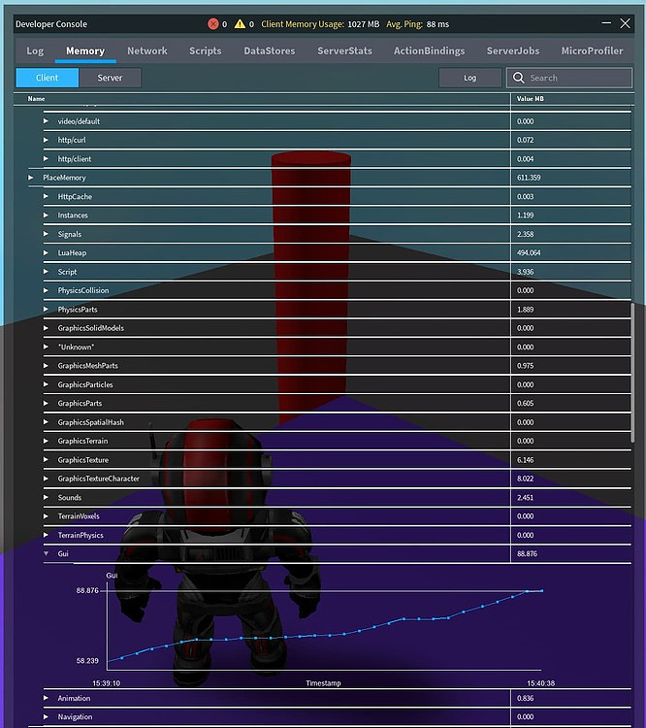Click the yellow warning count icon
Screen dimensions: 646x728
[240, 23]
